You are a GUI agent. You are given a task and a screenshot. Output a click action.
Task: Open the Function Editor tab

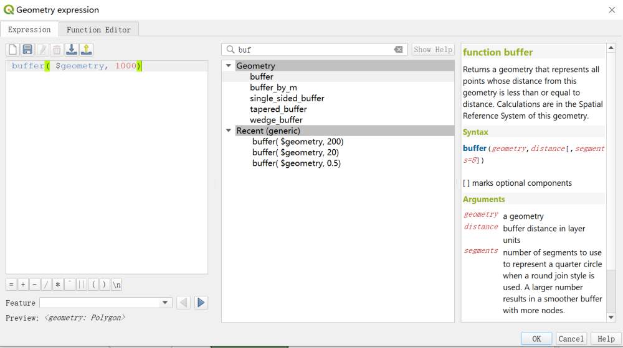click(x=98, y=30)
